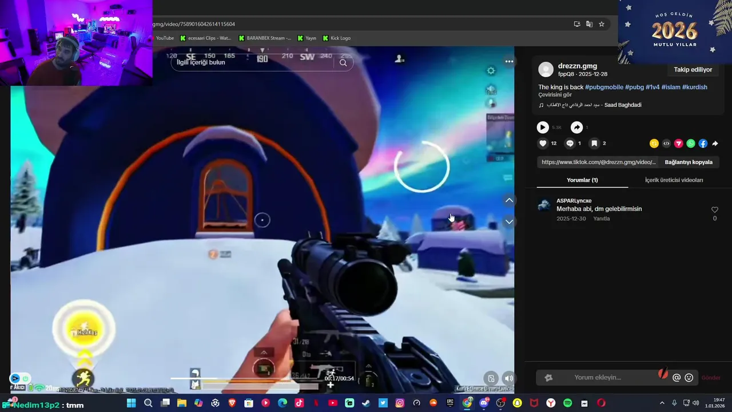Viewport: 732px width, 412px height.
Task: Click 'Bağlantıyı kopyala' to copy the link
Action: point(689,163)
